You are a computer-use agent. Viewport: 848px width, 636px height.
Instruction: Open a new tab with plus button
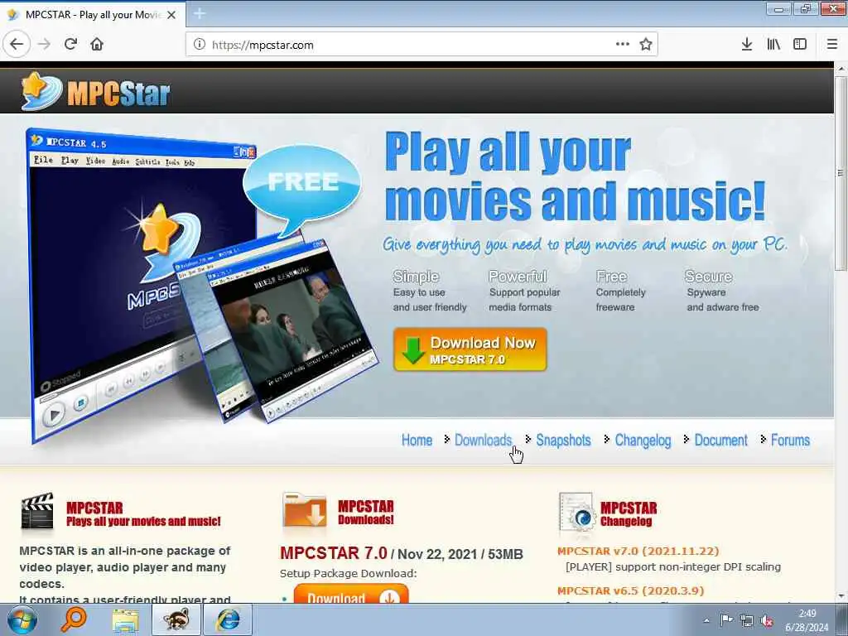pyautogui.click(x=200, y=13)
